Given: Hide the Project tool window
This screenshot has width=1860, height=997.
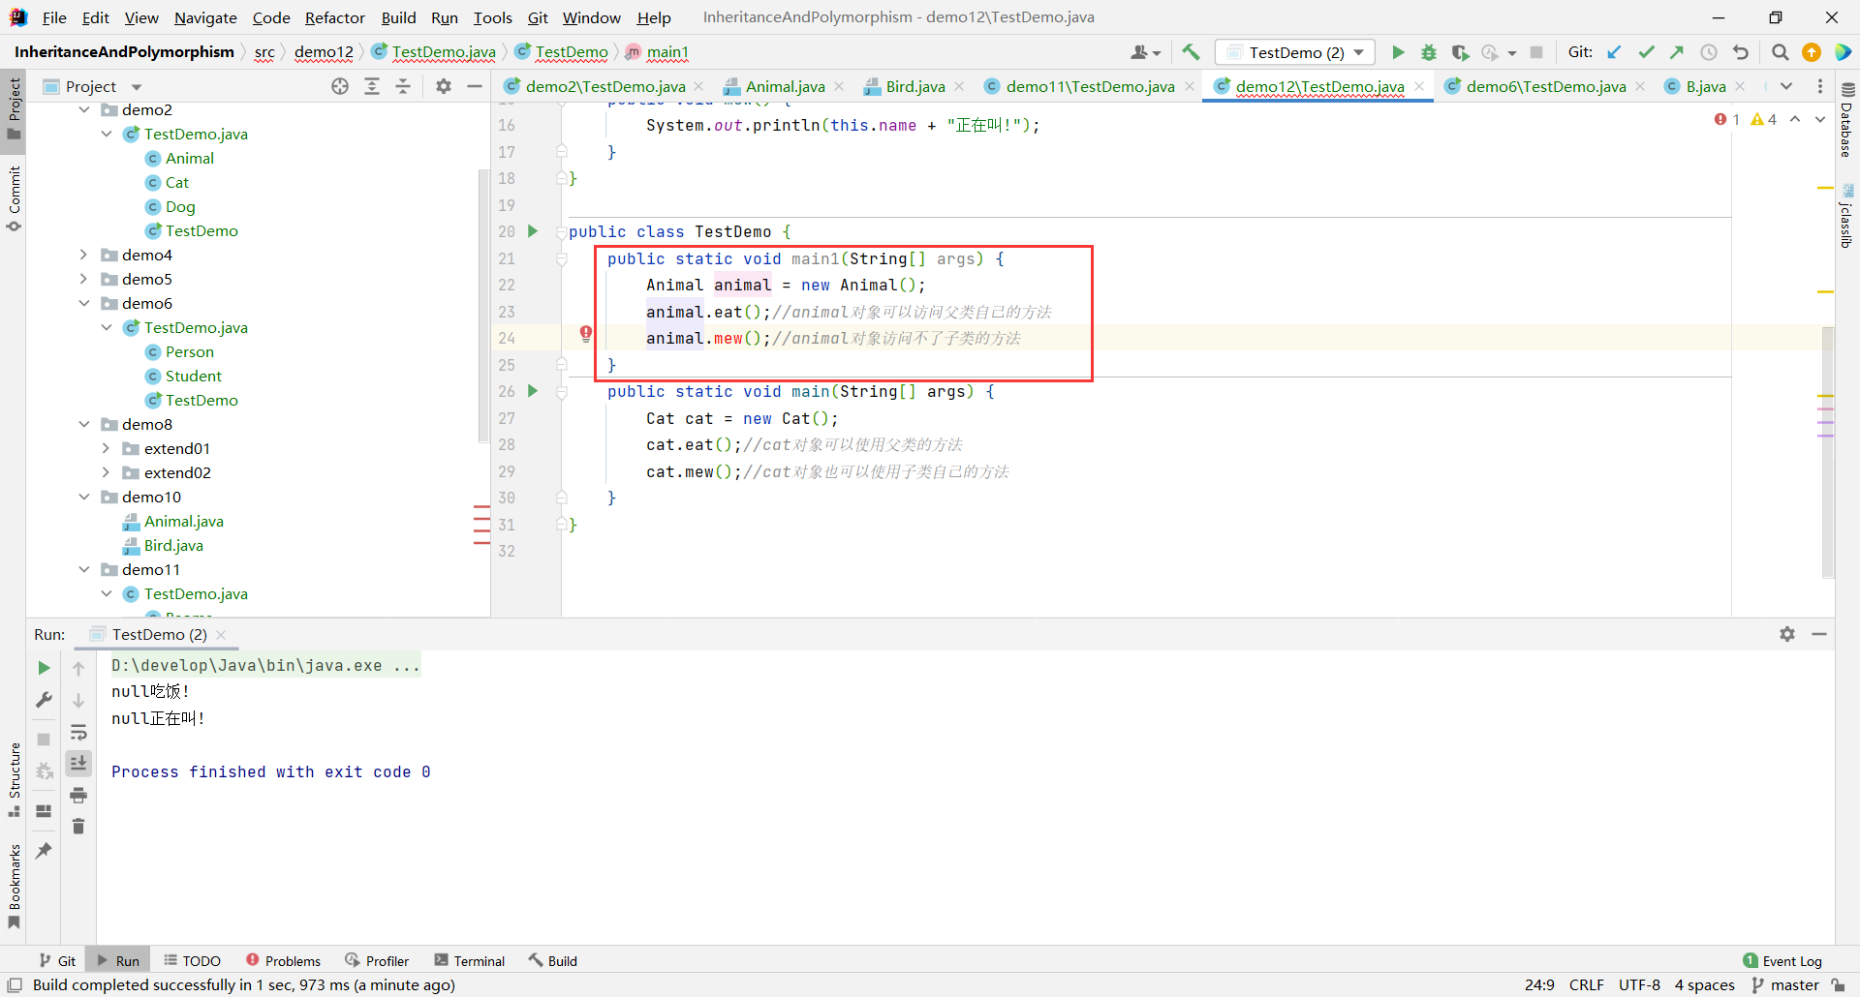Looking at the screenshot, I should [x=475, y=86].
